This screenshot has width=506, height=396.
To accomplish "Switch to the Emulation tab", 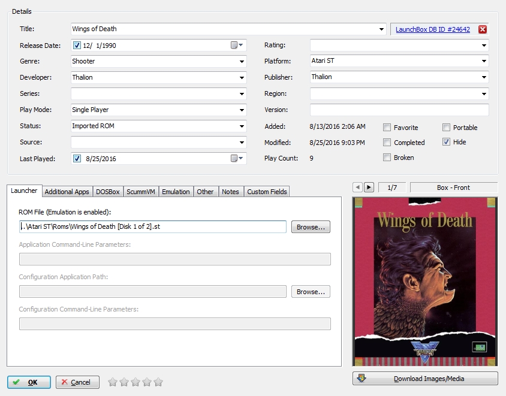I will (x=176, y=192).
